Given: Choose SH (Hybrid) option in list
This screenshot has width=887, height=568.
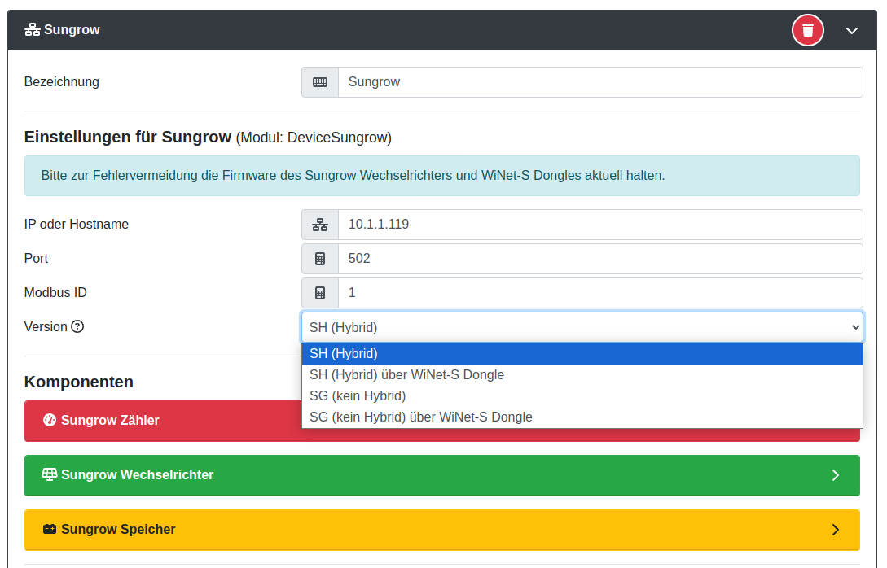Looking at the screenshot, I should (x=582, y=353).
